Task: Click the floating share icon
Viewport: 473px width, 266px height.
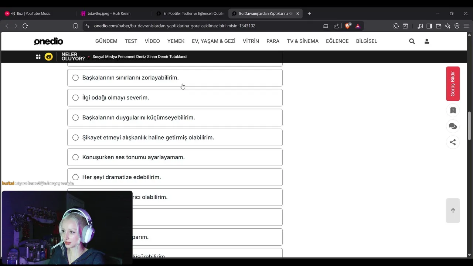Action: tap(453, 142)
